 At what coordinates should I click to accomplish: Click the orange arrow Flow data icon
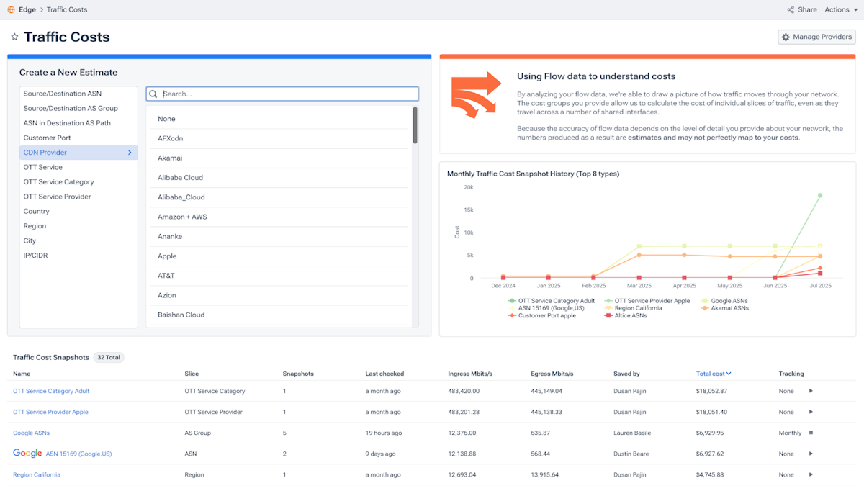(x=475, y=93)
